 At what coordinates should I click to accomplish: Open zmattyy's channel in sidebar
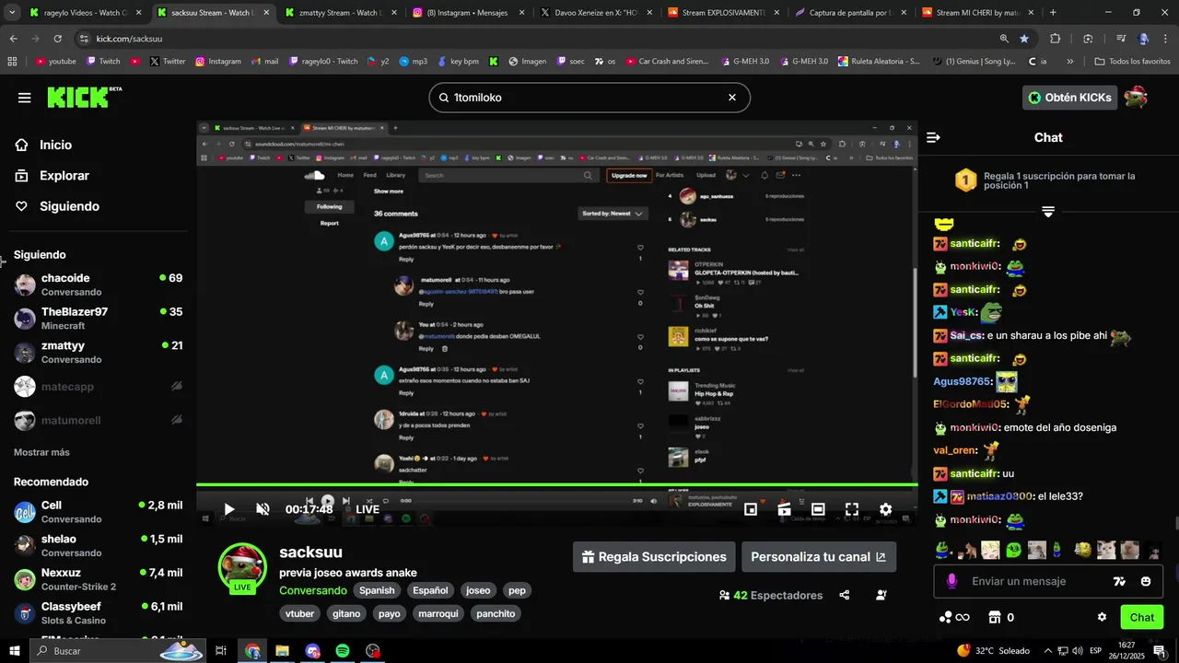pos(98,353)
